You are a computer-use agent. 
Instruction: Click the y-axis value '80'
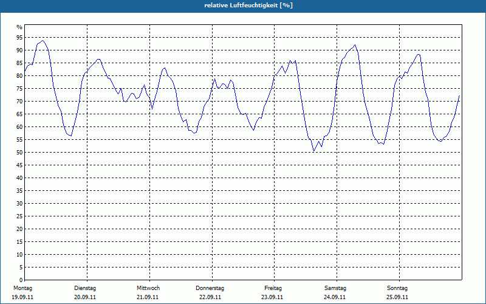click(19, 75)
